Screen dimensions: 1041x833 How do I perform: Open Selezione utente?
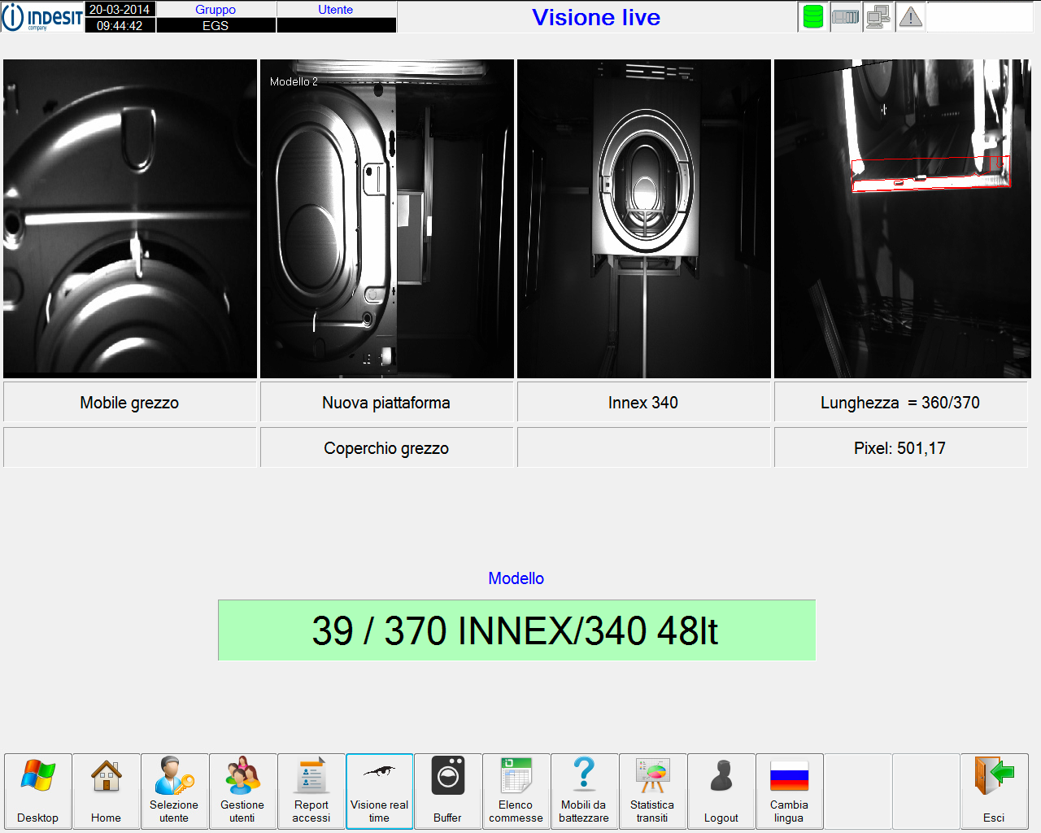click(175, 792)
